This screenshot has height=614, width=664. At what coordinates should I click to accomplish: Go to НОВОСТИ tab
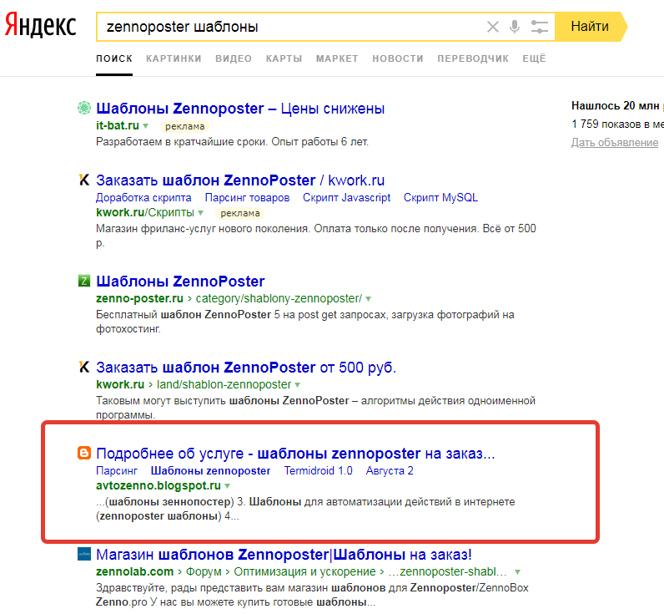(x=398, y=58)
